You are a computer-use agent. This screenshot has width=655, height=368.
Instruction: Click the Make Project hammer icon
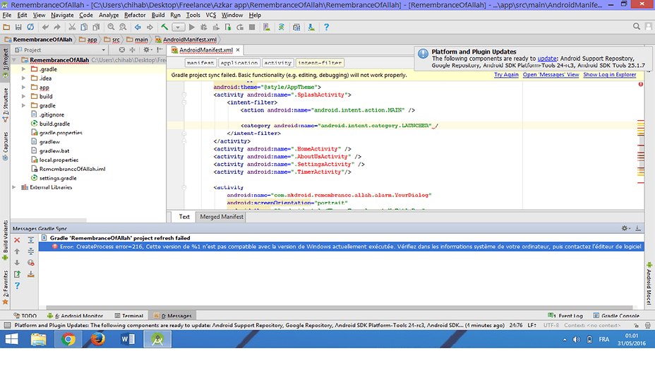164,27
